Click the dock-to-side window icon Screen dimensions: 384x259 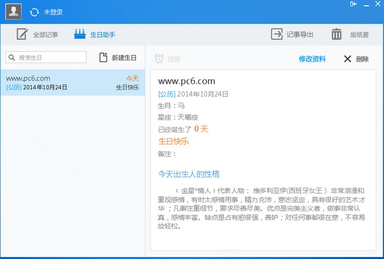pos(353,4)
